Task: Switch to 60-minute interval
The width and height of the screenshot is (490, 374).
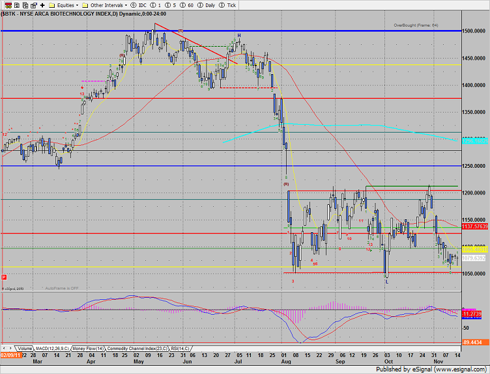Action: pyautogui.click(x=187, y=5)
